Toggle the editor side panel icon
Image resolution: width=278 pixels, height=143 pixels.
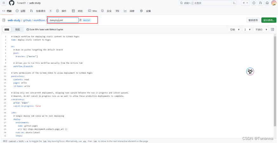273,29
